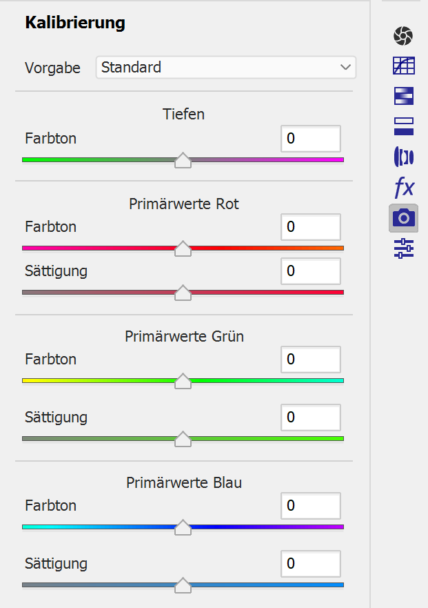
Task: Click the Primärwerte Rot Sättigung slider handle
Action: (183, 293)
